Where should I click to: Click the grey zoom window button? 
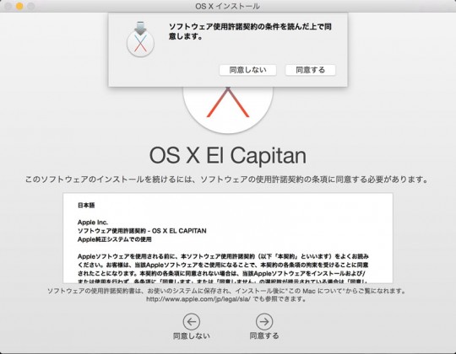click(x=31, y=6)
